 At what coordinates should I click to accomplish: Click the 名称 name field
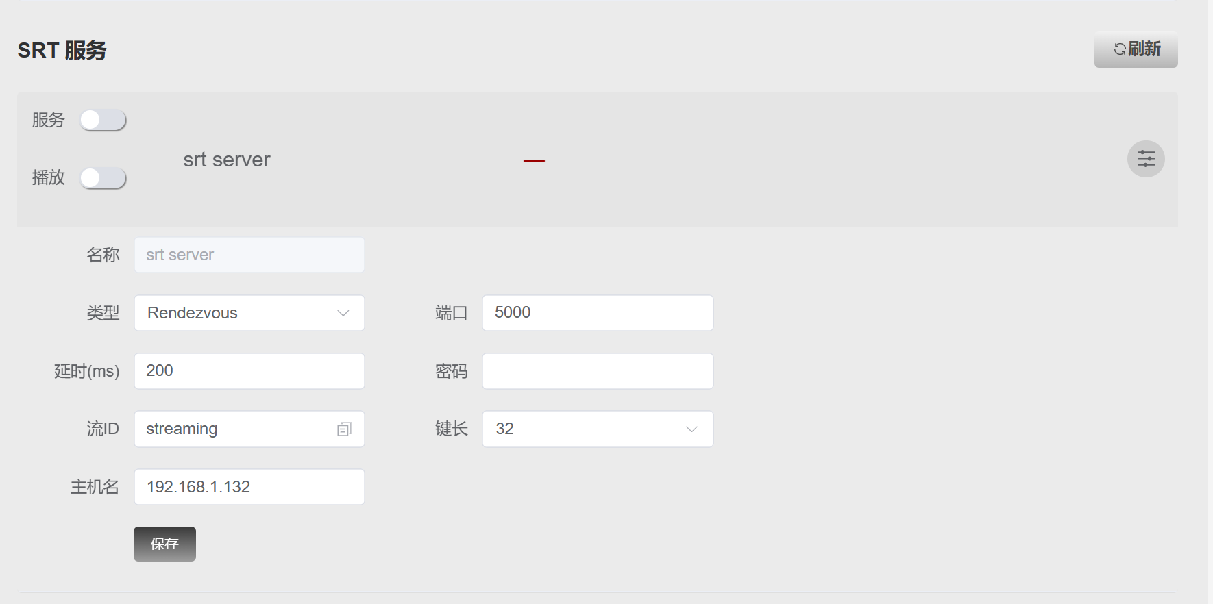(x=249, y=255)
